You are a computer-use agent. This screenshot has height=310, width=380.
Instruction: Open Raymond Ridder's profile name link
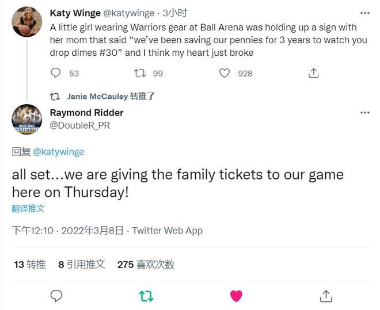86,113
